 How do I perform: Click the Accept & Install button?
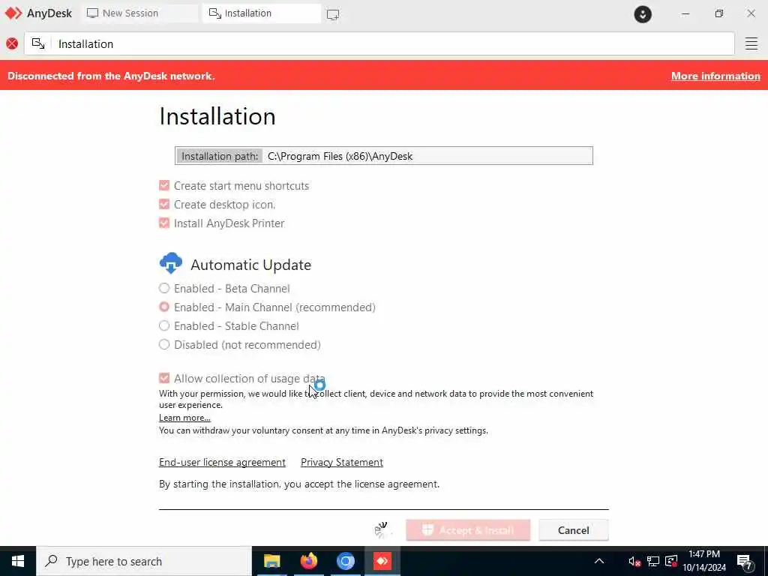point(468,530)
